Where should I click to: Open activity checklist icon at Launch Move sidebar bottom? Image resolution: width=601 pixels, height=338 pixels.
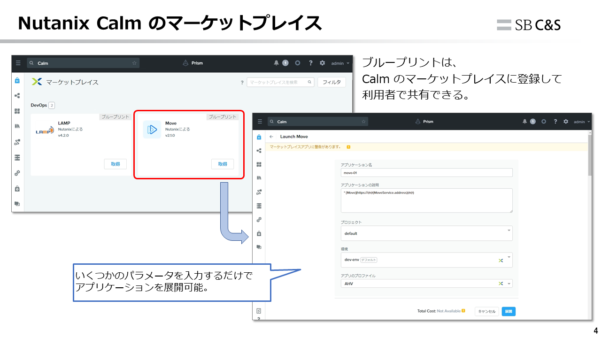click(259, 311)
